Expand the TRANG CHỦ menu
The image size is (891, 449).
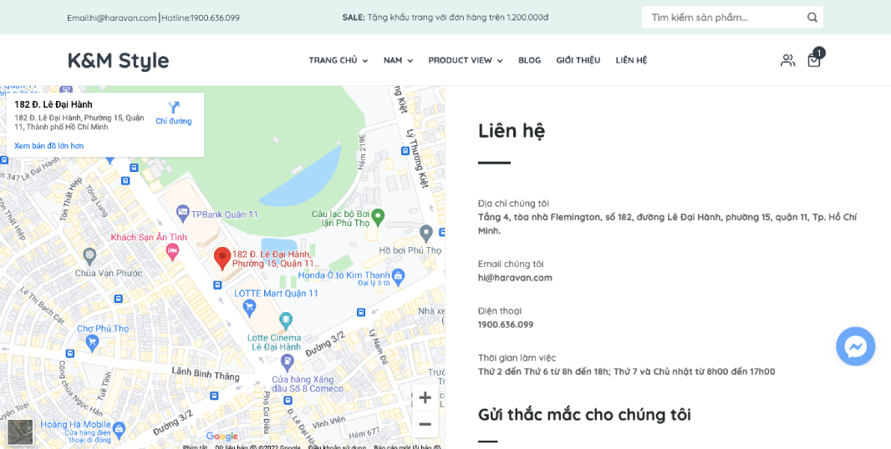click(339, 60)
